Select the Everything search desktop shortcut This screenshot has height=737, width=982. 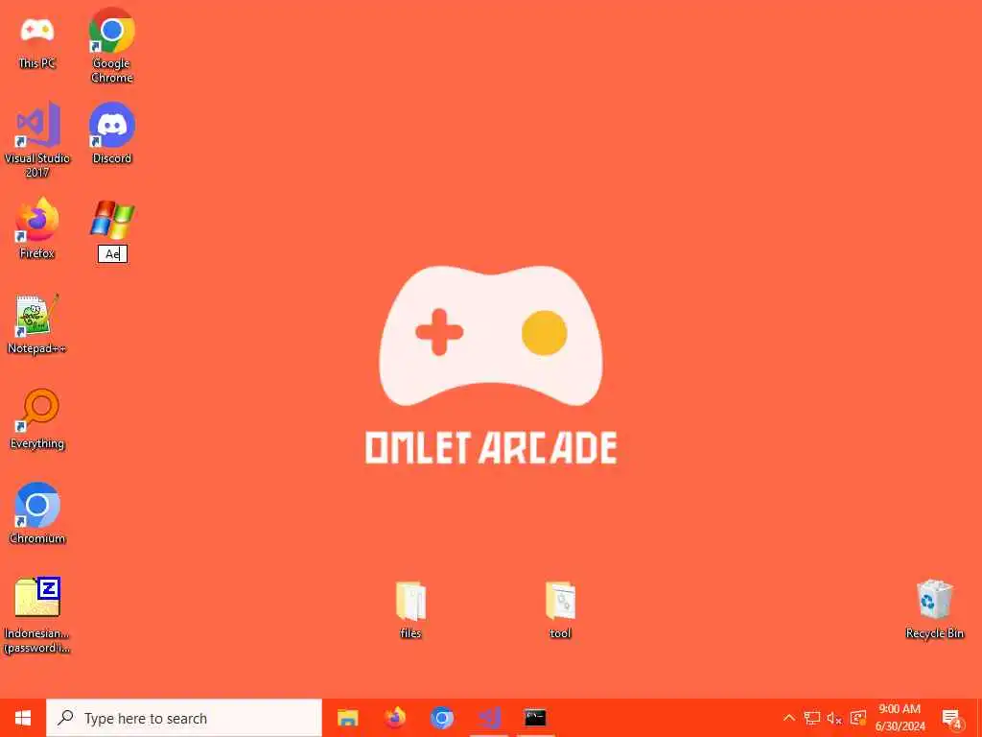point(37,418)
